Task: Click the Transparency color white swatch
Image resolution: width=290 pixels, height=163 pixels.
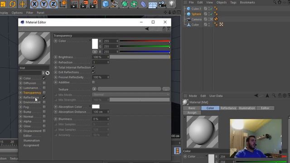Action: coord(95,44)
